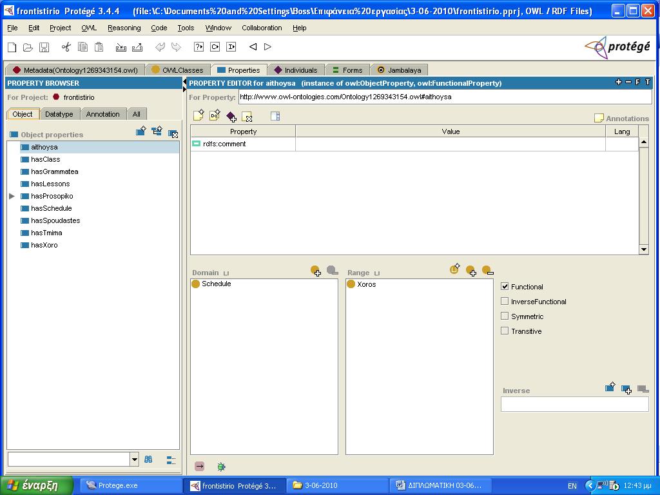Select the Annotation properties sub-tab

pos(103,114)
